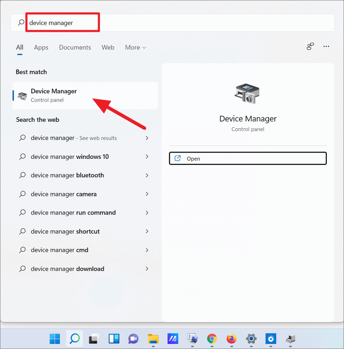The height and width of the screenshot is (349, 344).
Task: Click the large Device Manager icon in preview pane
Action: (x=248, y=93)
